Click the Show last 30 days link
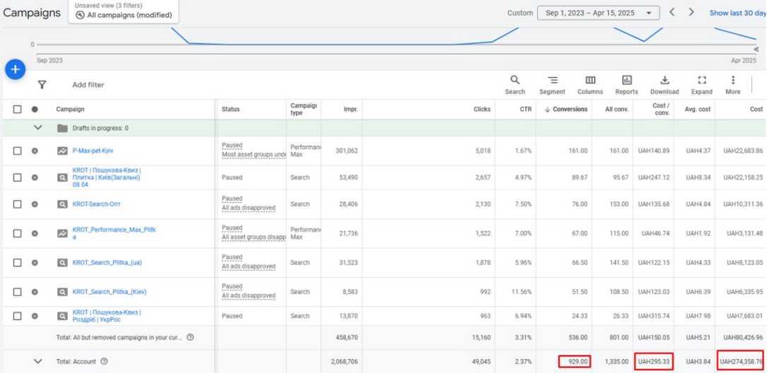This screenshot has width=767, height=373. point(737,13)
